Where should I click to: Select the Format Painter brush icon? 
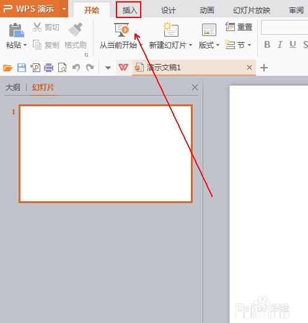(75, 29)
